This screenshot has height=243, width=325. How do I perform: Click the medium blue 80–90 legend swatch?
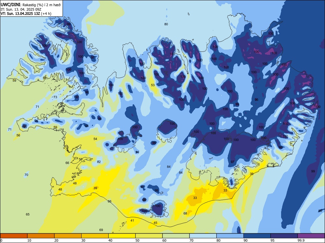pos(230,236)
